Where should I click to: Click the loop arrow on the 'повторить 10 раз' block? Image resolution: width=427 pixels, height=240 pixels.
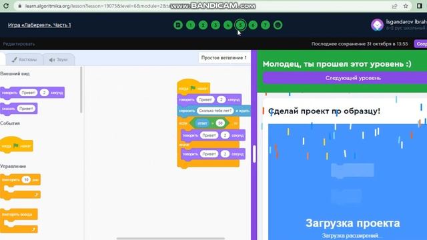(x=36, y=194)
